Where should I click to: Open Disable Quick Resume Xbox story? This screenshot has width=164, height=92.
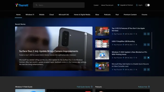coord(130,65)
